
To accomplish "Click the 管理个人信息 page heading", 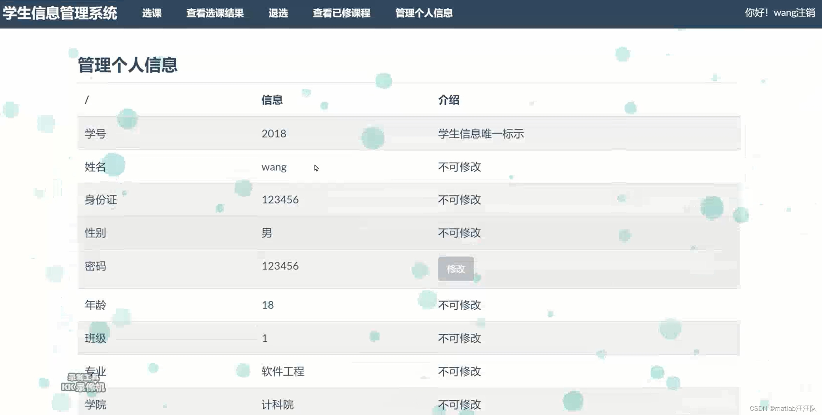I will (127, 65).
